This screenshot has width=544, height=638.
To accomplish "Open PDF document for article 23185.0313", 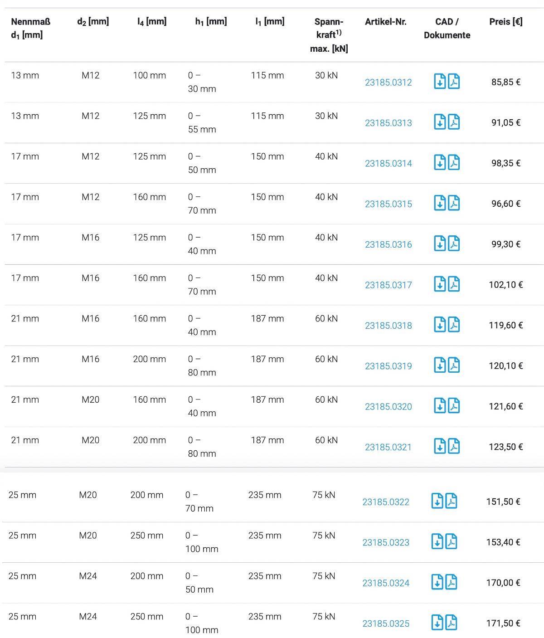I will point(454,122).
